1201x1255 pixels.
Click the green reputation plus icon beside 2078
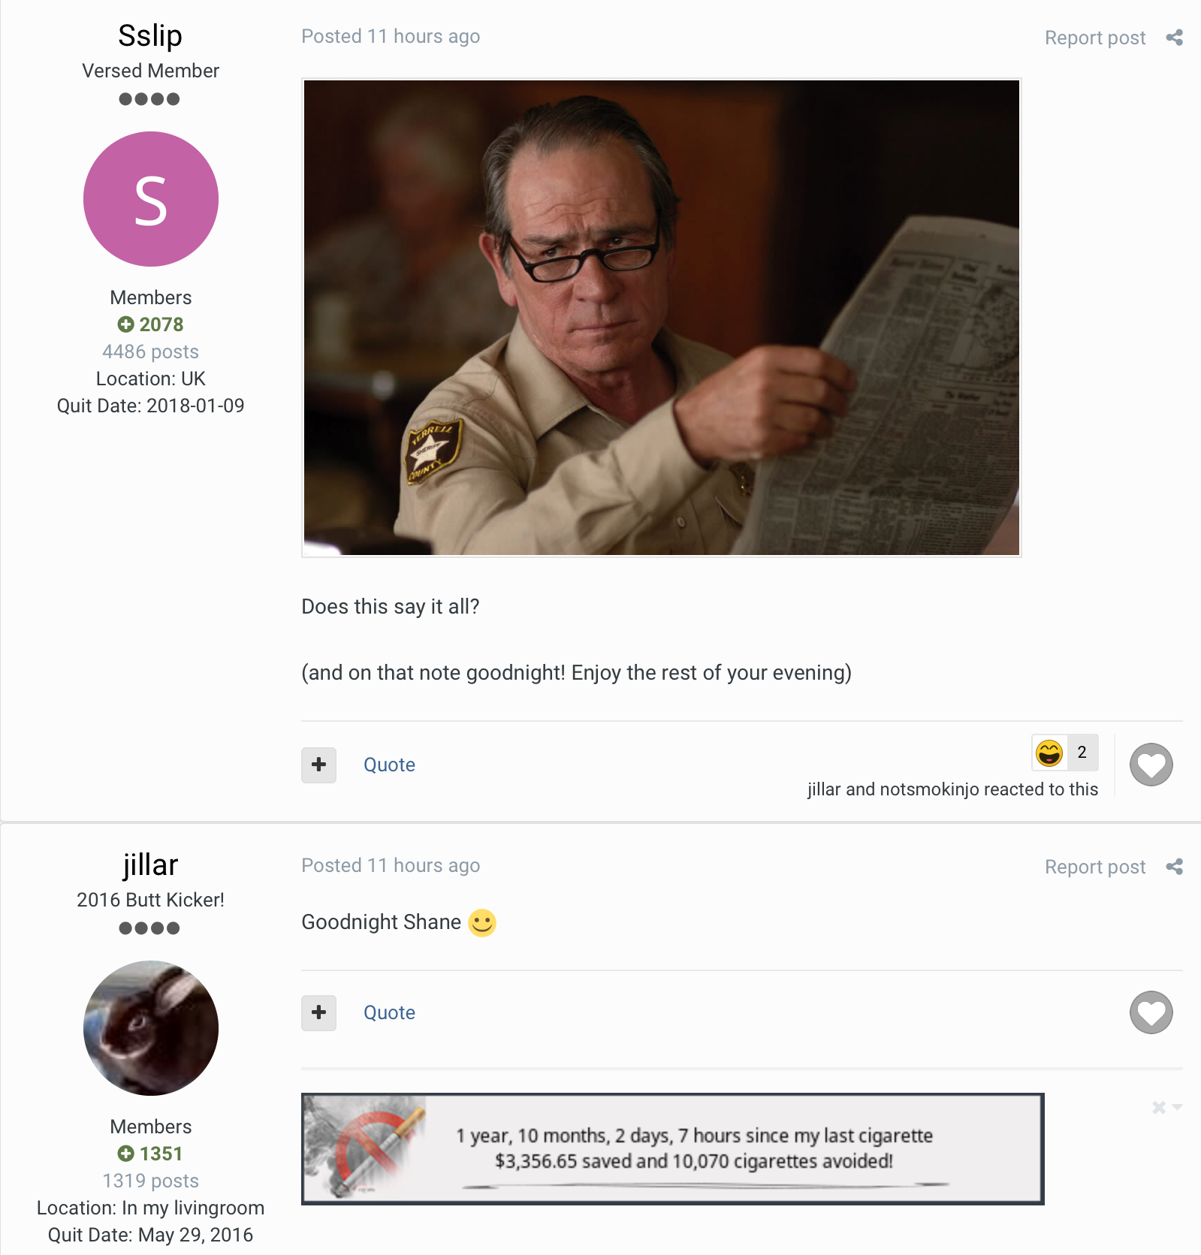pyautogui.click(x=125, y=324)
